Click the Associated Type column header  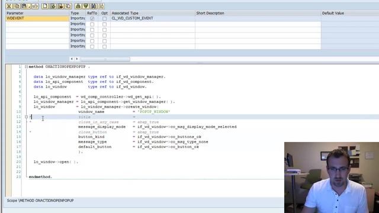[153, 13]
